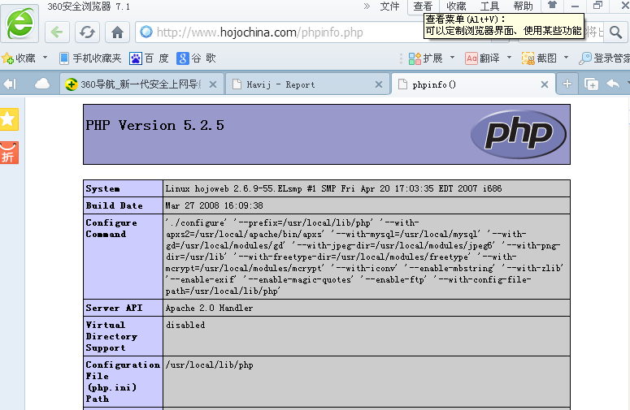Open 手机收藏夹 mobile bookmarks
This screenshot has height=410, width=630.
[x=90, y=58]
